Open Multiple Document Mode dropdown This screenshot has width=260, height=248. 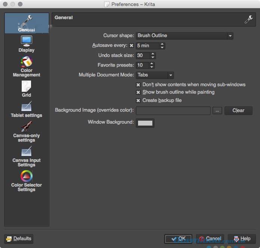[x=155, y=75]
